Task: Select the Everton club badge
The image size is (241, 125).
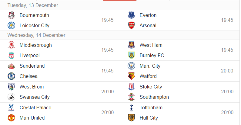Action: 131,15
